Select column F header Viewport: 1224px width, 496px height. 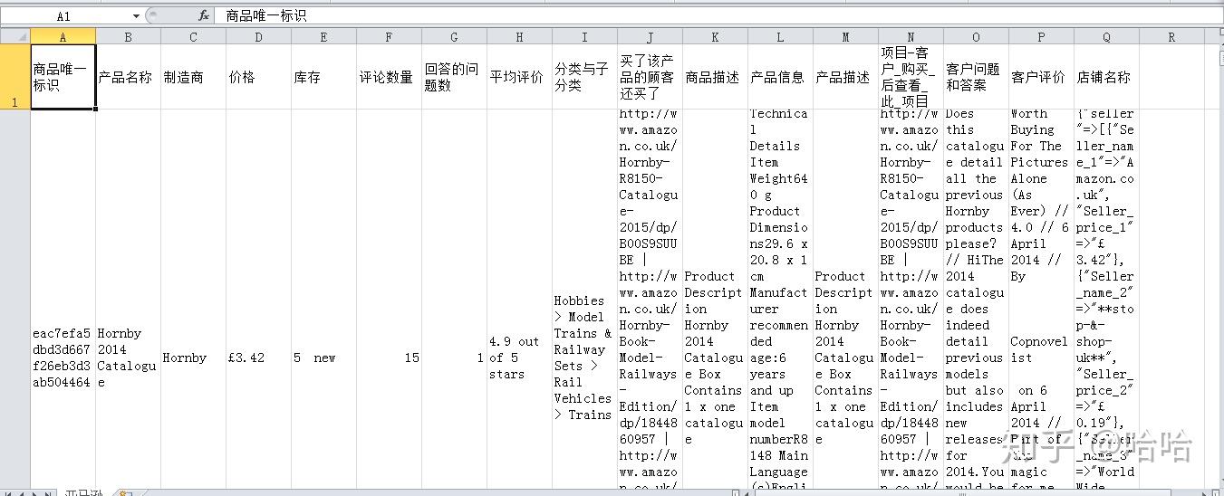[x=389, y=36]
